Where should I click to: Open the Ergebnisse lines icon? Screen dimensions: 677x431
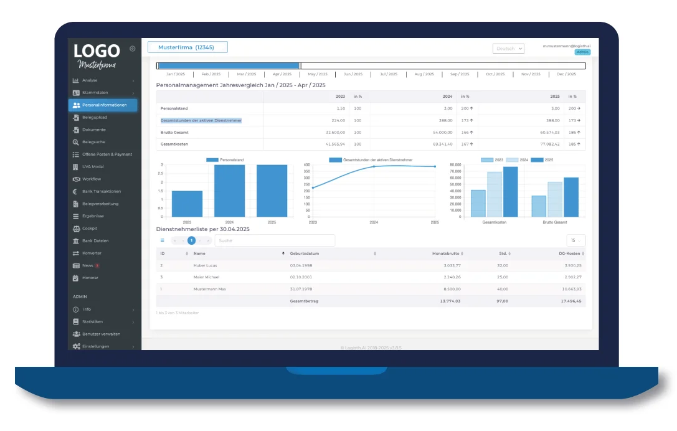click(x=75, y=216)
